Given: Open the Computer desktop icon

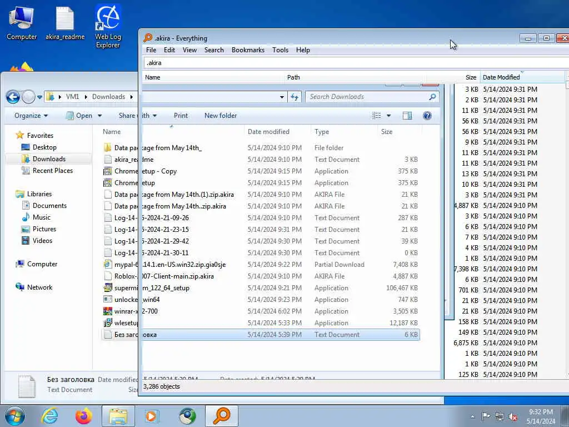Looking at the screenshot, I should click(22, 22).
